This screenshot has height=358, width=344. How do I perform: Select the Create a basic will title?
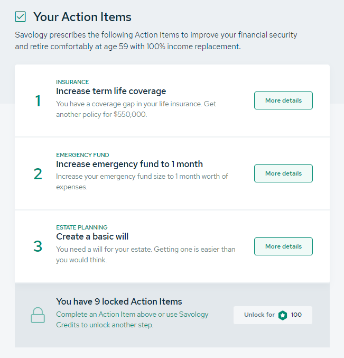tap(92, 236)
